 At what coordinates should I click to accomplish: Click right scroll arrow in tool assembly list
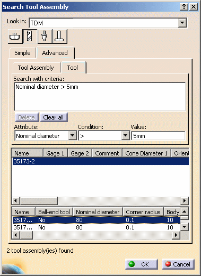(185, 200)
